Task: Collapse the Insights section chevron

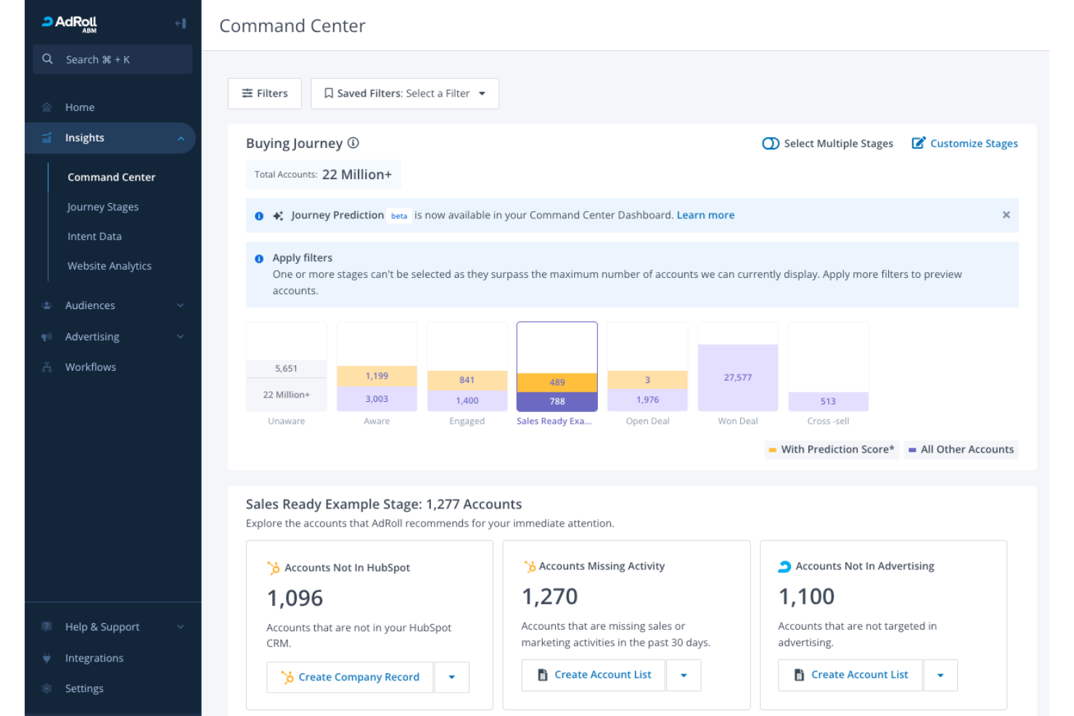Action: (x=181, y=137)
